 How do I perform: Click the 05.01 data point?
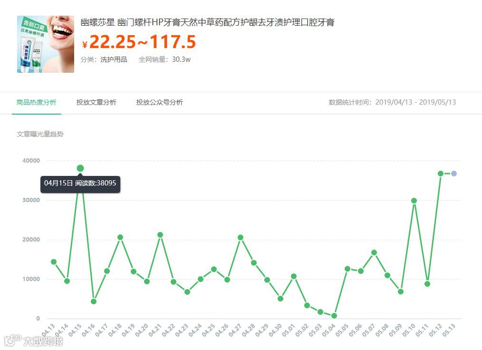coord(294,276)
